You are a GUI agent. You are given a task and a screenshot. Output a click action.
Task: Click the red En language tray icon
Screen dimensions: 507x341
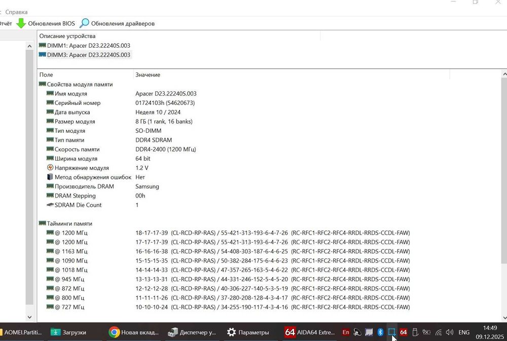(346, 332)
